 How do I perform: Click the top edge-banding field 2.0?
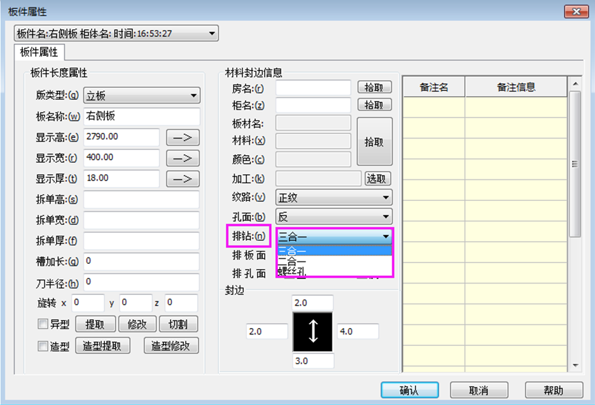[312, 303]
